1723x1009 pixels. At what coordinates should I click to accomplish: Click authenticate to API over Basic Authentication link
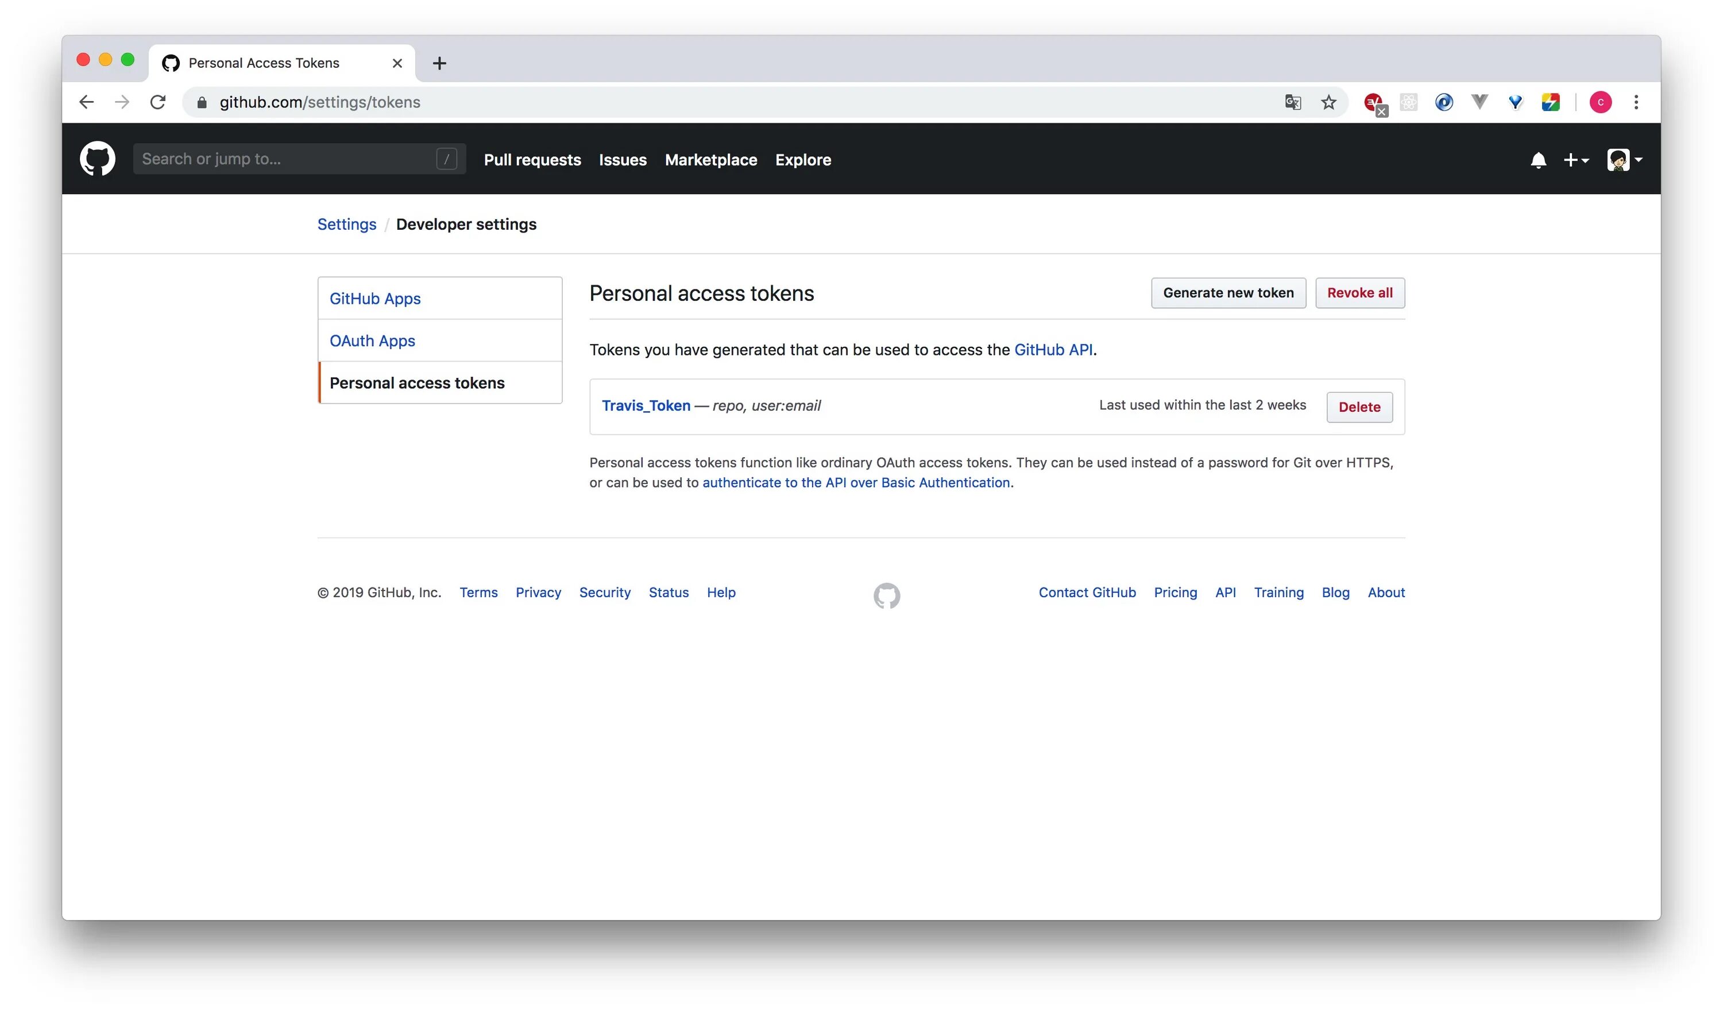point(857,481)
